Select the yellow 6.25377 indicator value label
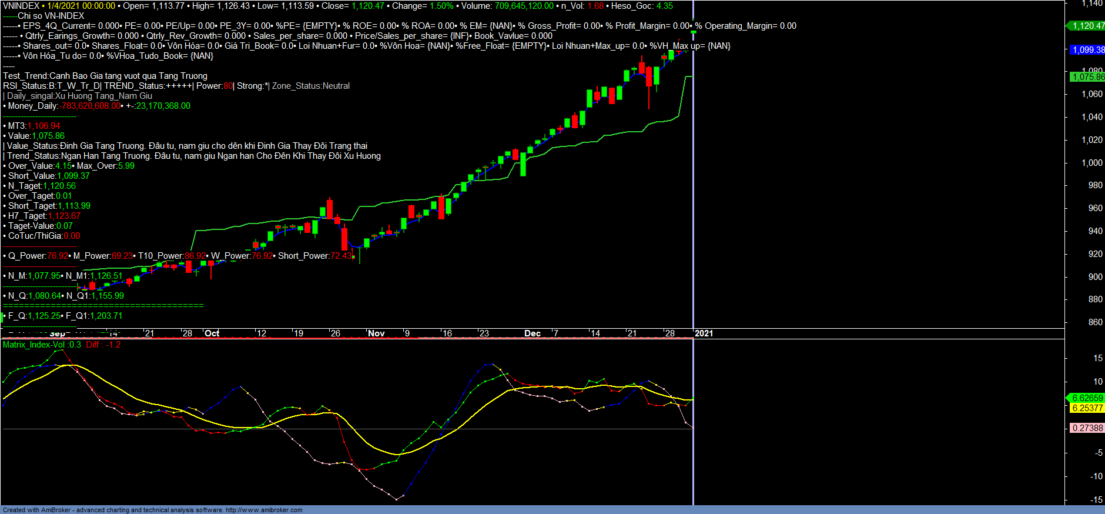 [x=1087, y=408]
